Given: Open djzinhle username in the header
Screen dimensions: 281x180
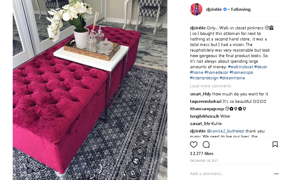Looking at the screenshot, I should 214,9.
